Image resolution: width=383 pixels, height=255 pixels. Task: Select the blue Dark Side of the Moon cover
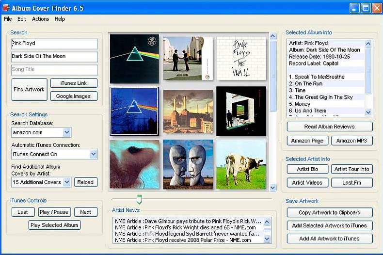tap(134, 111)
